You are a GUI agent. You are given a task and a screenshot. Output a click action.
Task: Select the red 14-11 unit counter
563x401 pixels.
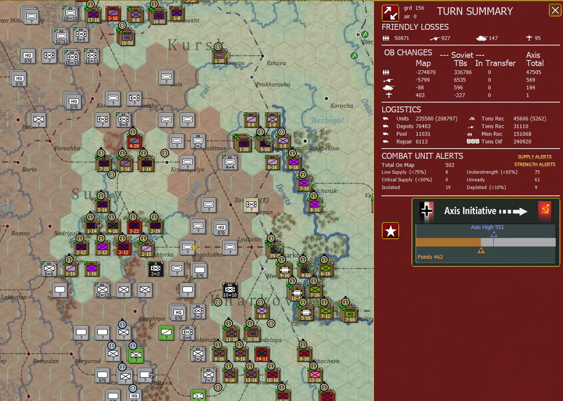262,355
